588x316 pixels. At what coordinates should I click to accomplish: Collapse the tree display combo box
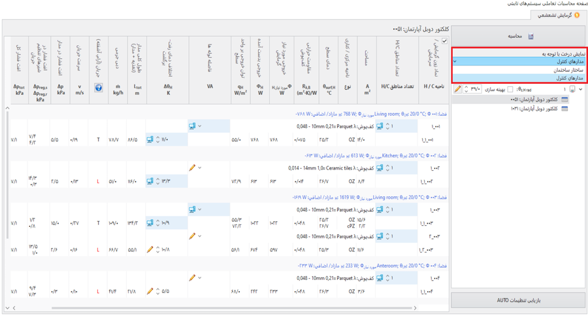coord(455,61)
